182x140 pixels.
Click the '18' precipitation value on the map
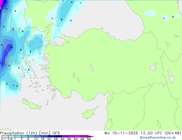coord(11,47)
